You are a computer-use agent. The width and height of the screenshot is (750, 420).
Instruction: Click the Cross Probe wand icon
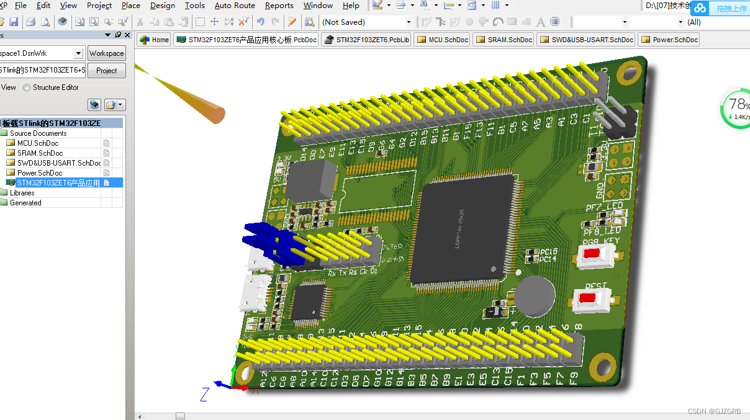[291, 21]
